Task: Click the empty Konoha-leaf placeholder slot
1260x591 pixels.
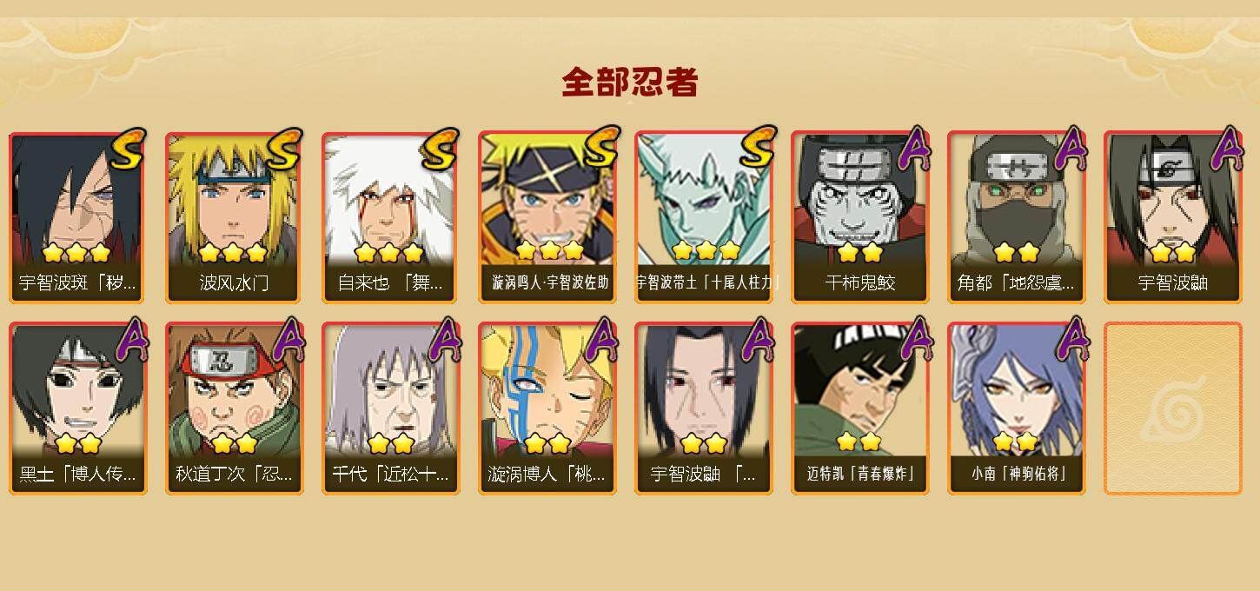Action: (1172, 408)
